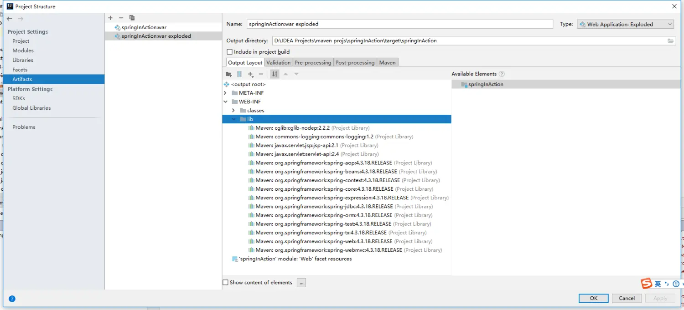Click the ellipsis options button

(x=301, y=283)
